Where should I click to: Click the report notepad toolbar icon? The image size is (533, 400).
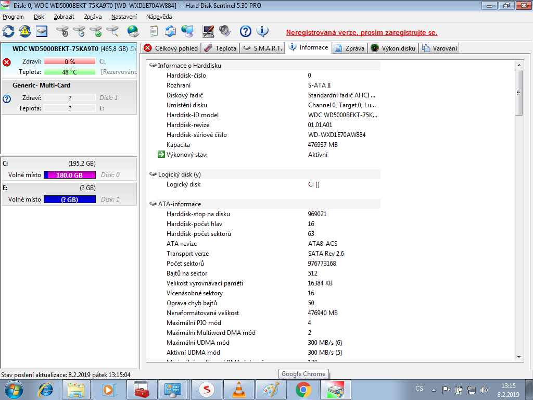[x=154, y=31]
